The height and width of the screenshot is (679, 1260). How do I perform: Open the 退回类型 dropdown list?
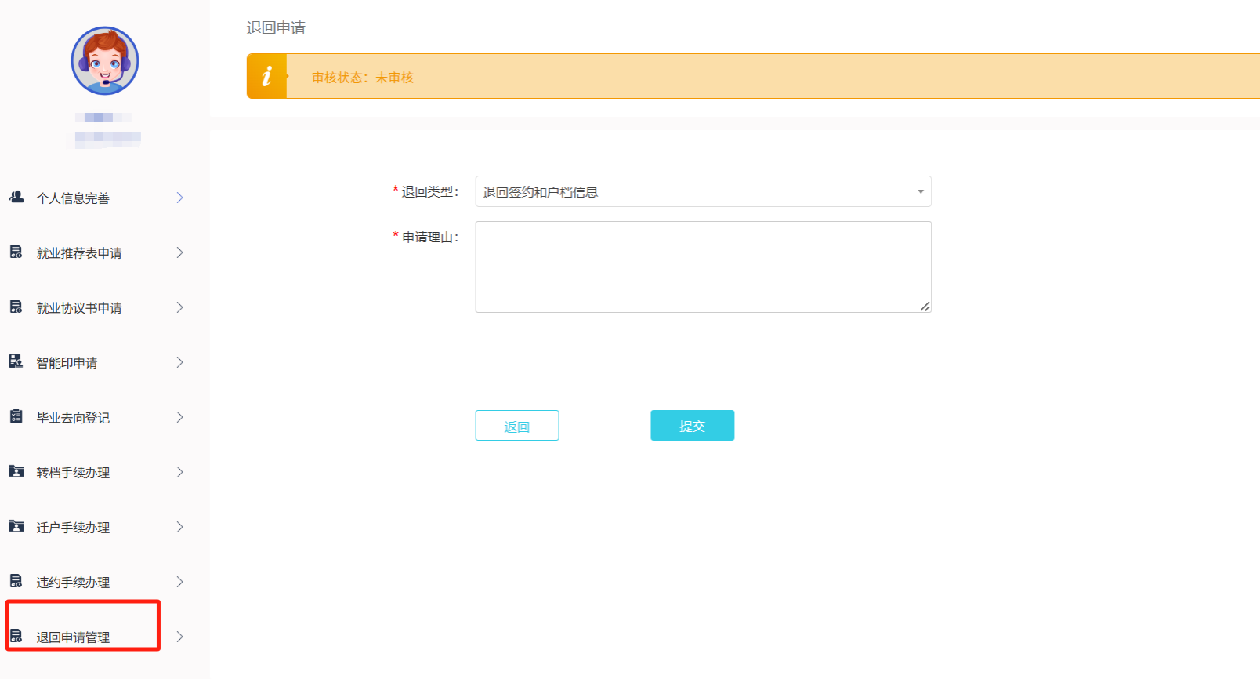(703, 191)
